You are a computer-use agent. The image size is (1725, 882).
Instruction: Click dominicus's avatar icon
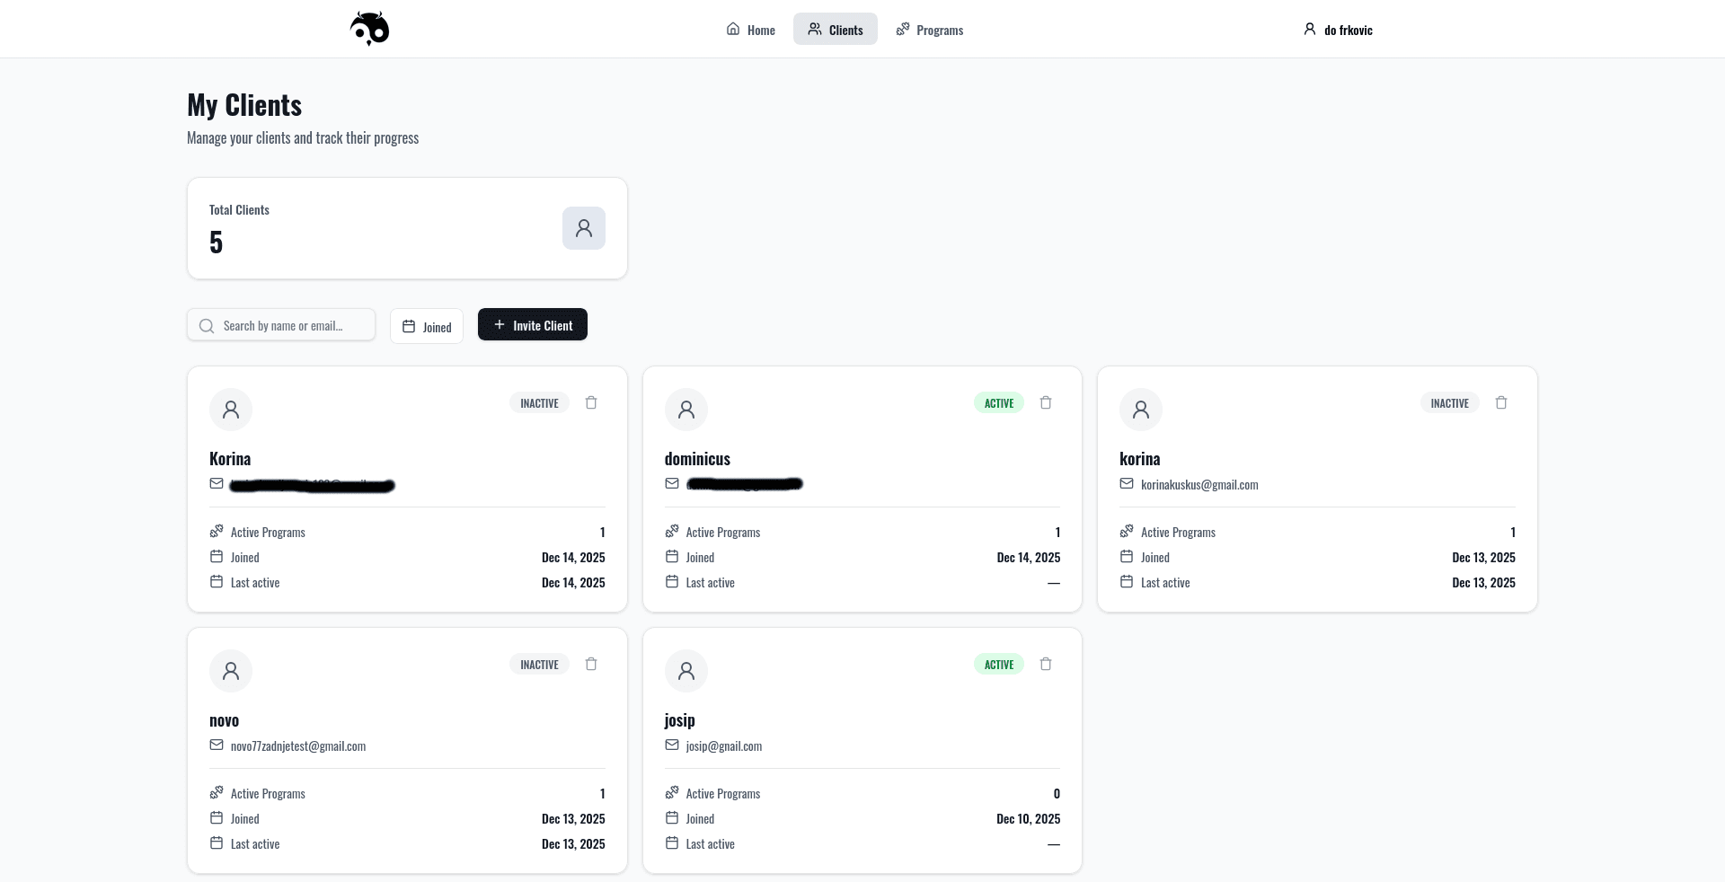point(686,410)
